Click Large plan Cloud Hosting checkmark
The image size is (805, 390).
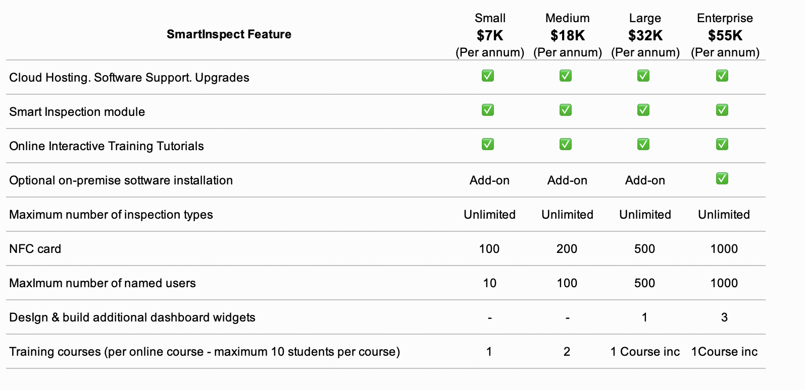[643, 76]
